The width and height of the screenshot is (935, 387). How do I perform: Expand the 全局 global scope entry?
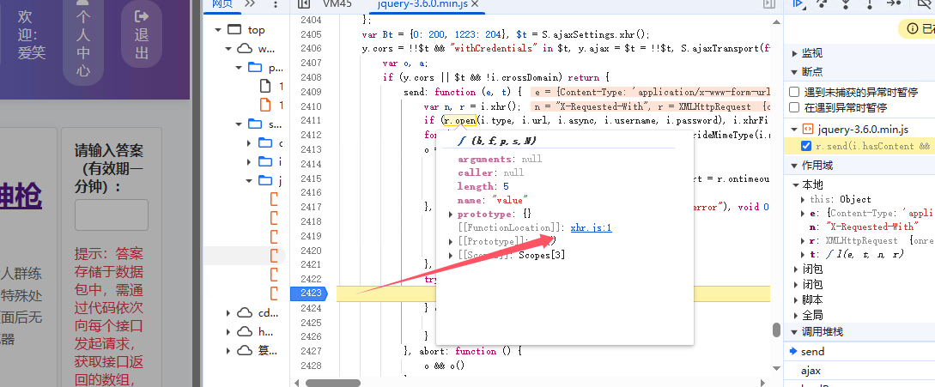(796, 315)
